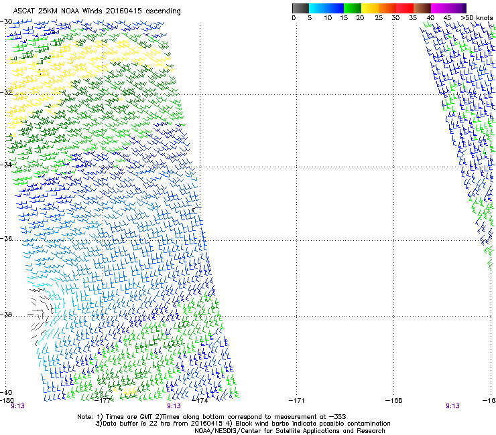Click the note line 'Times are GMT'
This screenshot has width=496, height=435.
click(x=129, y=417)
